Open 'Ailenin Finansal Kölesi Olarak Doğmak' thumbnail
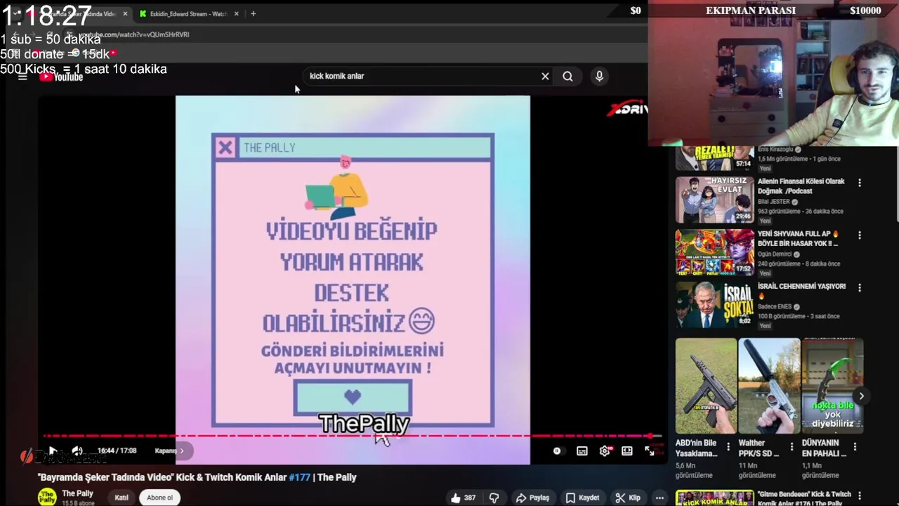This screenshot has width=899, height=506. click(715, 200)
